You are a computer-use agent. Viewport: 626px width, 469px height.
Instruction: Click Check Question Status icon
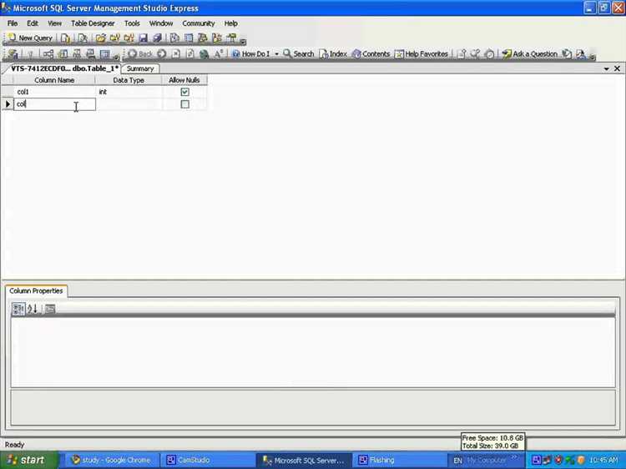tap(567, 54)
